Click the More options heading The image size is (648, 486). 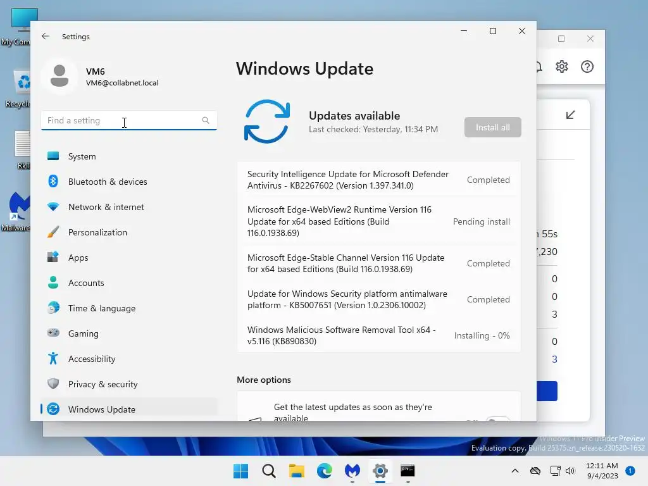[x=264, y=380]
